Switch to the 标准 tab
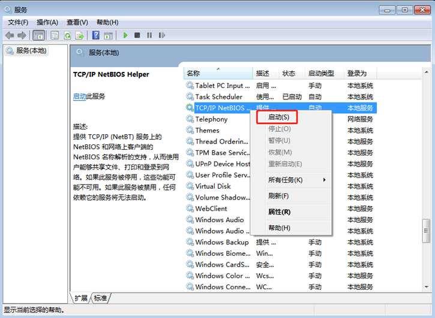 (100, 298)
